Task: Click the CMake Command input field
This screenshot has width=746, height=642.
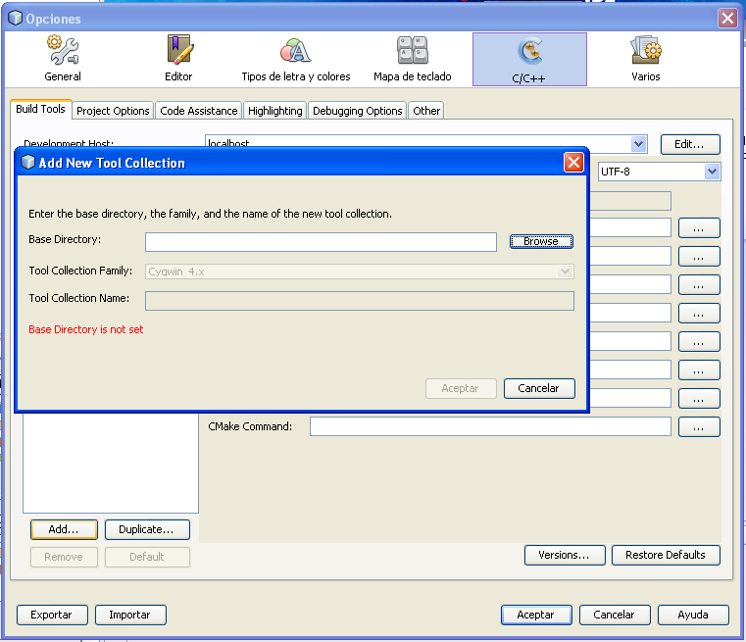Action: coord(490,426)
